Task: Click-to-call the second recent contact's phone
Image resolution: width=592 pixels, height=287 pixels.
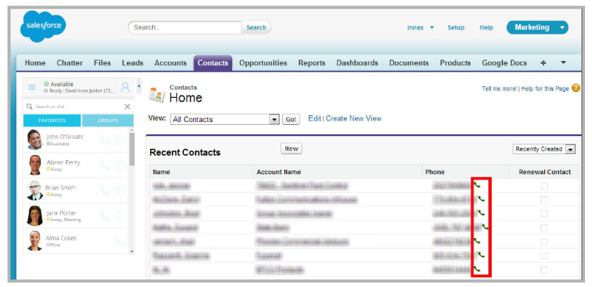Action: click(x=481, y=199)
